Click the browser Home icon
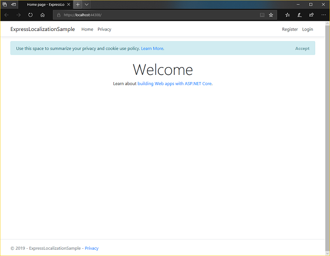The height and width of the screenshot is (256, 330). click(x=43, y=15)
